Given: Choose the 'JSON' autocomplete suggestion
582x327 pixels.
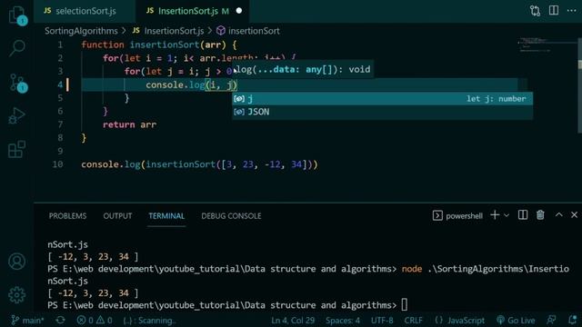Looking at the screenshot, I should pos(382,112).
